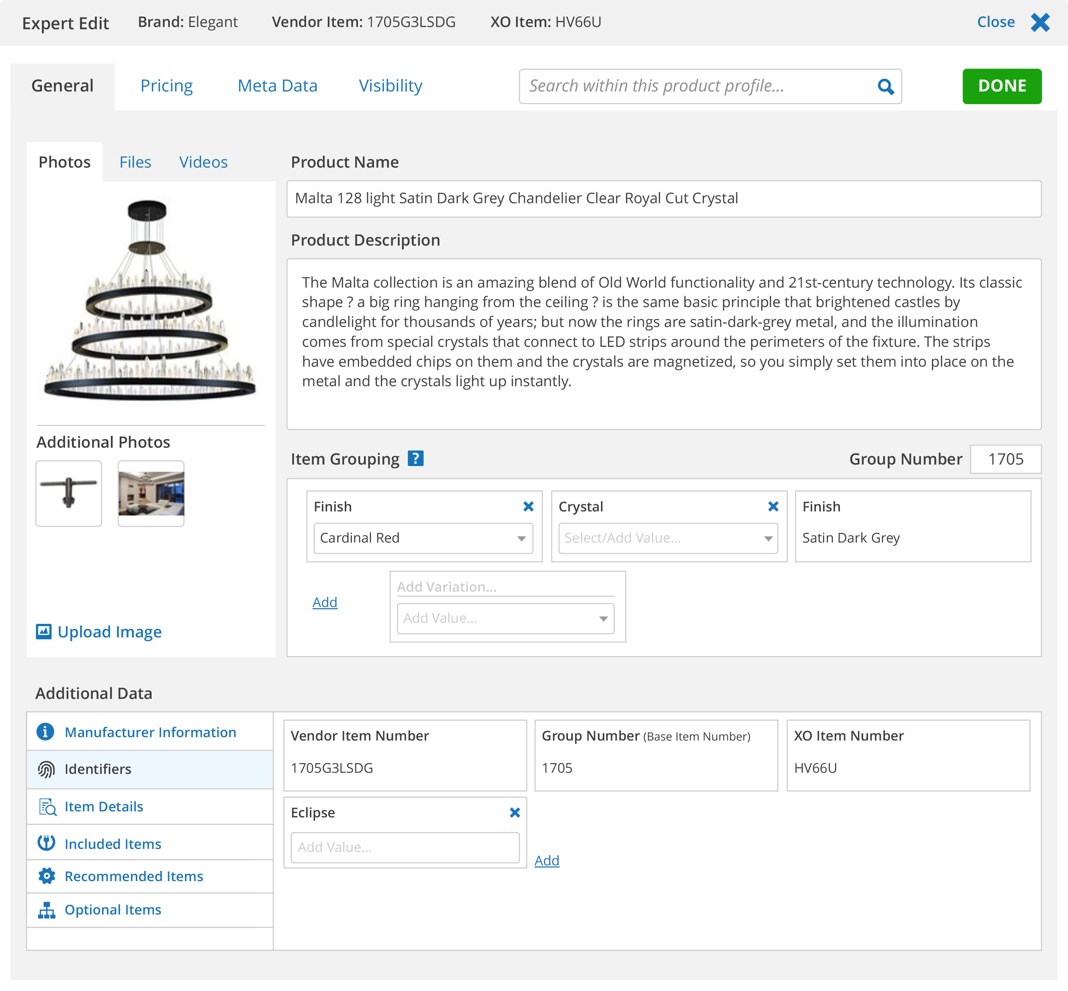Click the Manufacturer Information info icon

click(x=46, y=732)
